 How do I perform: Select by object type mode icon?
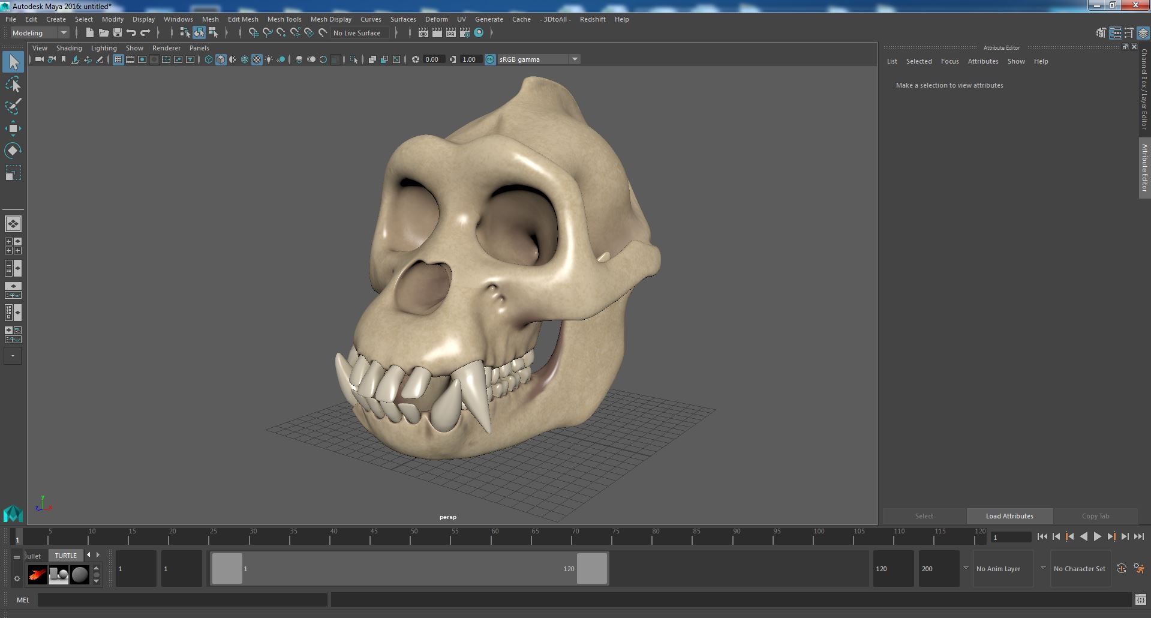(x=199, y=33)
